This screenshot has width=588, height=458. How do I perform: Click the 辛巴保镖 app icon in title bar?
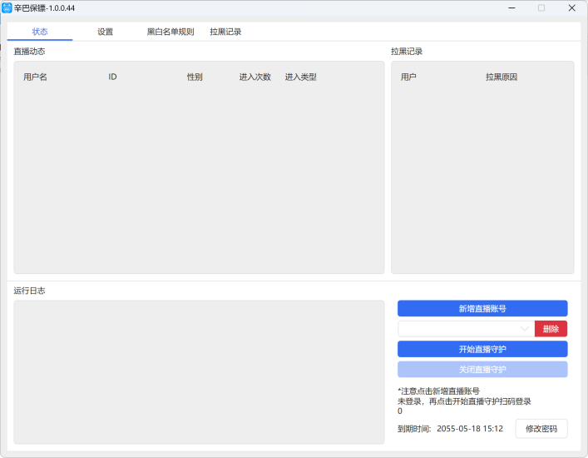(7, 7)
